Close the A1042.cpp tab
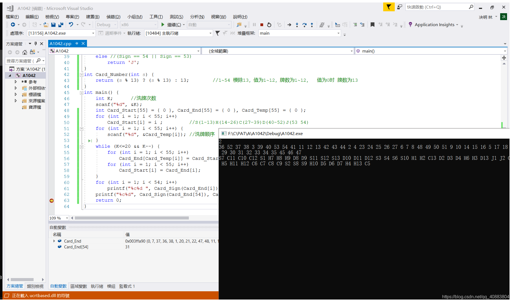Viewport: 512px width, 302px height. [83, 43]
